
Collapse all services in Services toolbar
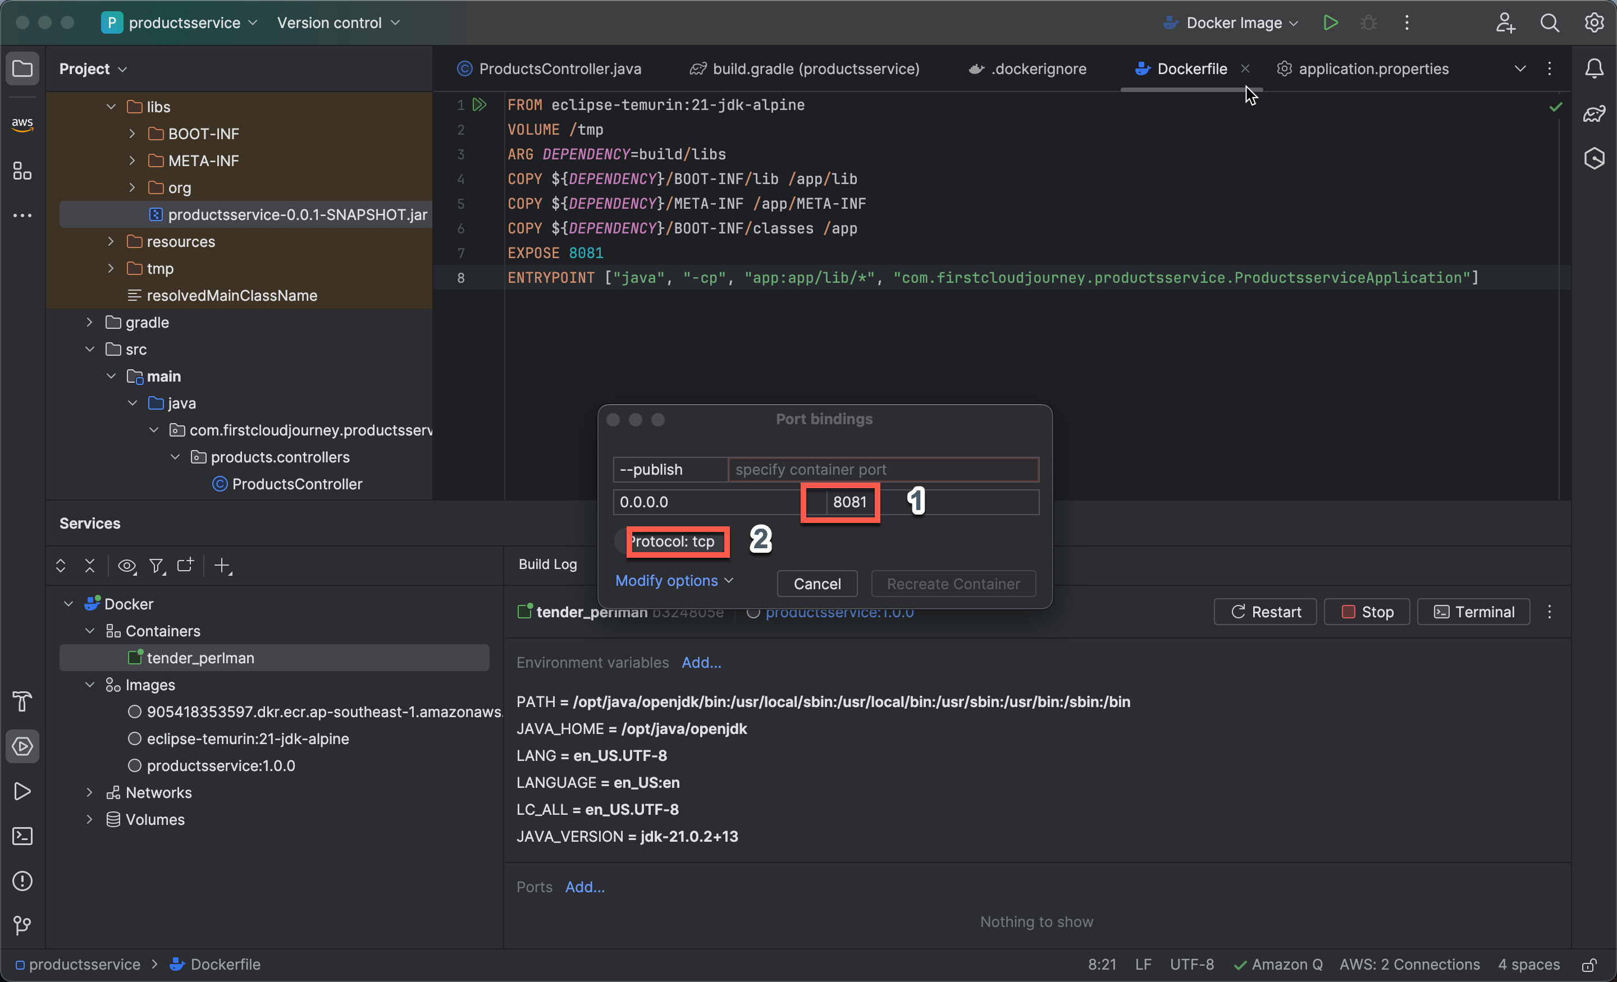[90, 566]
